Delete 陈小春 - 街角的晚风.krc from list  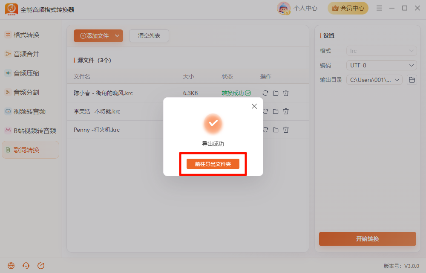[x=286, y=93]
